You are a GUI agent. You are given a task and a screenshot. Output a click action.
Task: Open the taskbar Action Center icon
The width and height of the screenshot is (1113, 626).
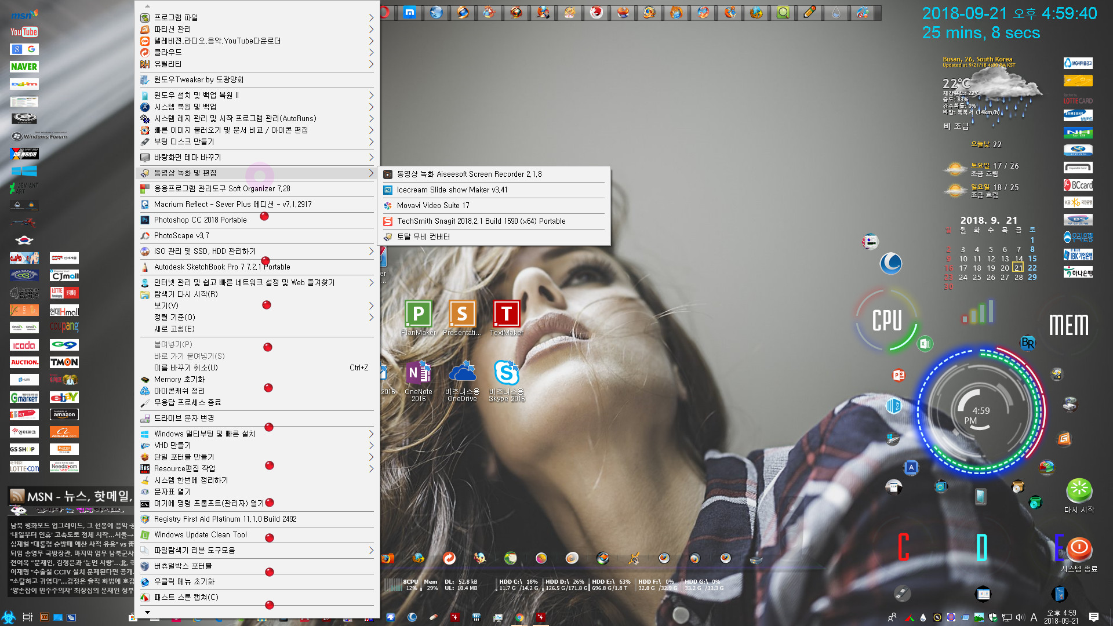tap(1094, 617)
